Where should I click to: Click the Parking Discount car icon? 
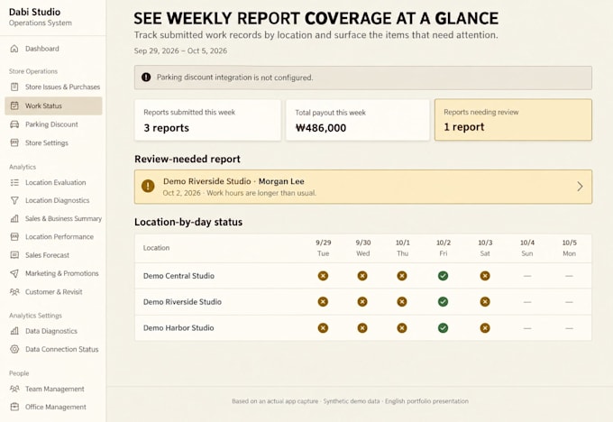click(x=14, y=124)
